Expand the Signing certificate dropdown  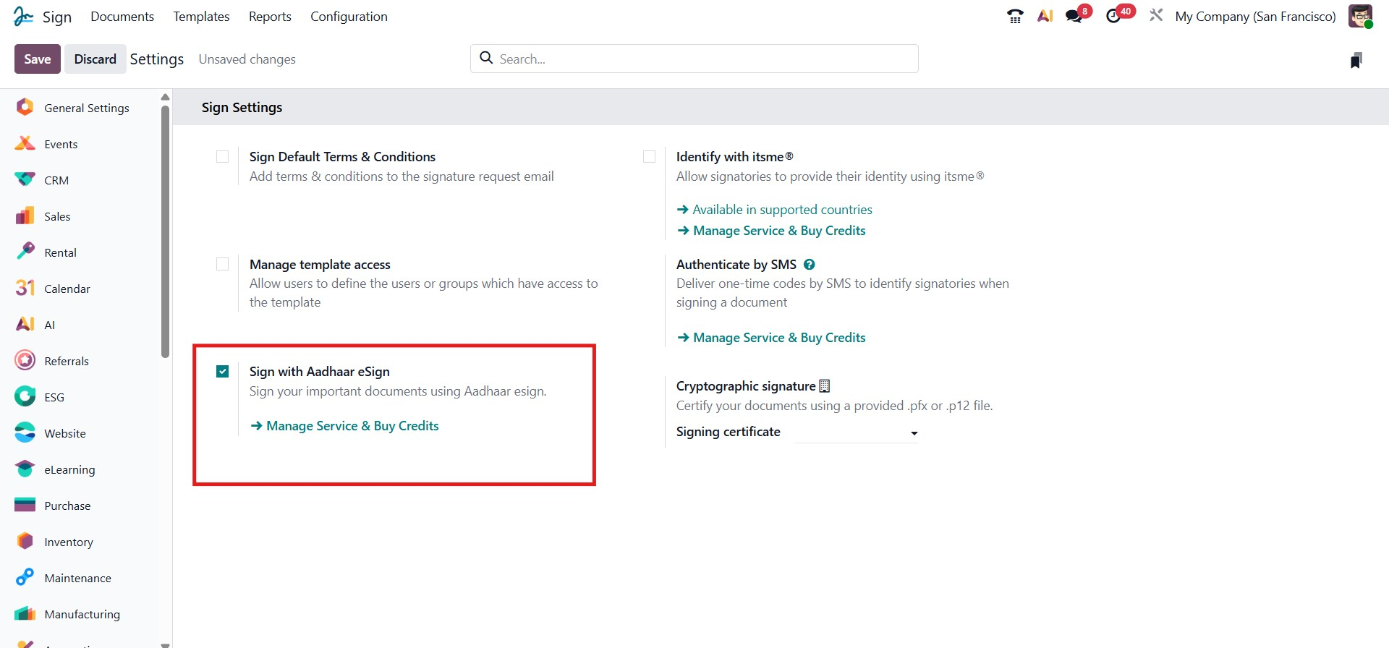[x=856, y=432]
